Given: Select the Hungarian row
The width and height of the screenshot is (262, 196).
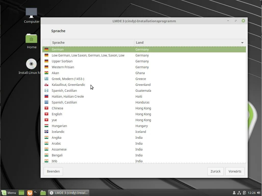Looking at the screenshot, I should pyautogui.click(x=144, y=126).
